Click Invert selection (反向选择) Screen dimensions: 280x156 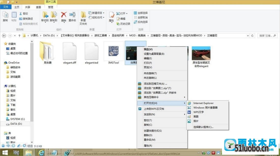coord(141,22)
